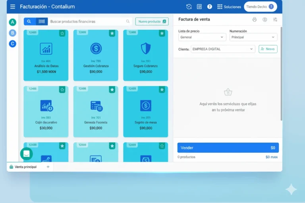Click the sync refresh icon in header
The width and height of the screenshot is (305, 203).
click(189, 7)
